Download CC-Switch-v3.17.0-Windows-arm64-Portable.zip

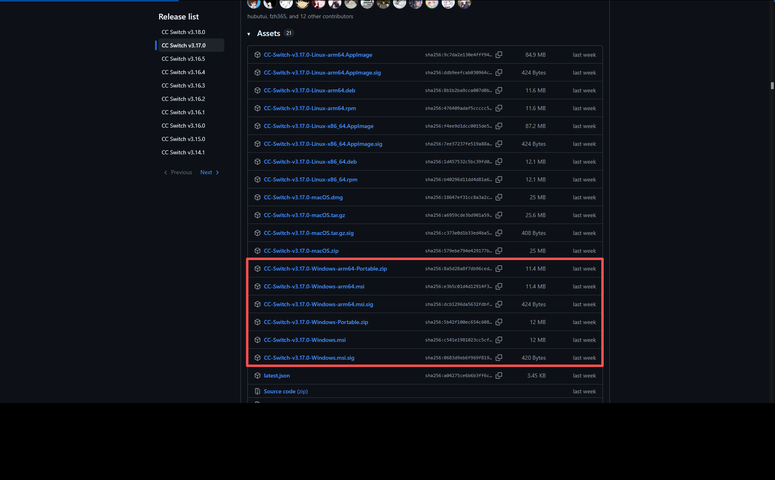(x=326, y=269)
